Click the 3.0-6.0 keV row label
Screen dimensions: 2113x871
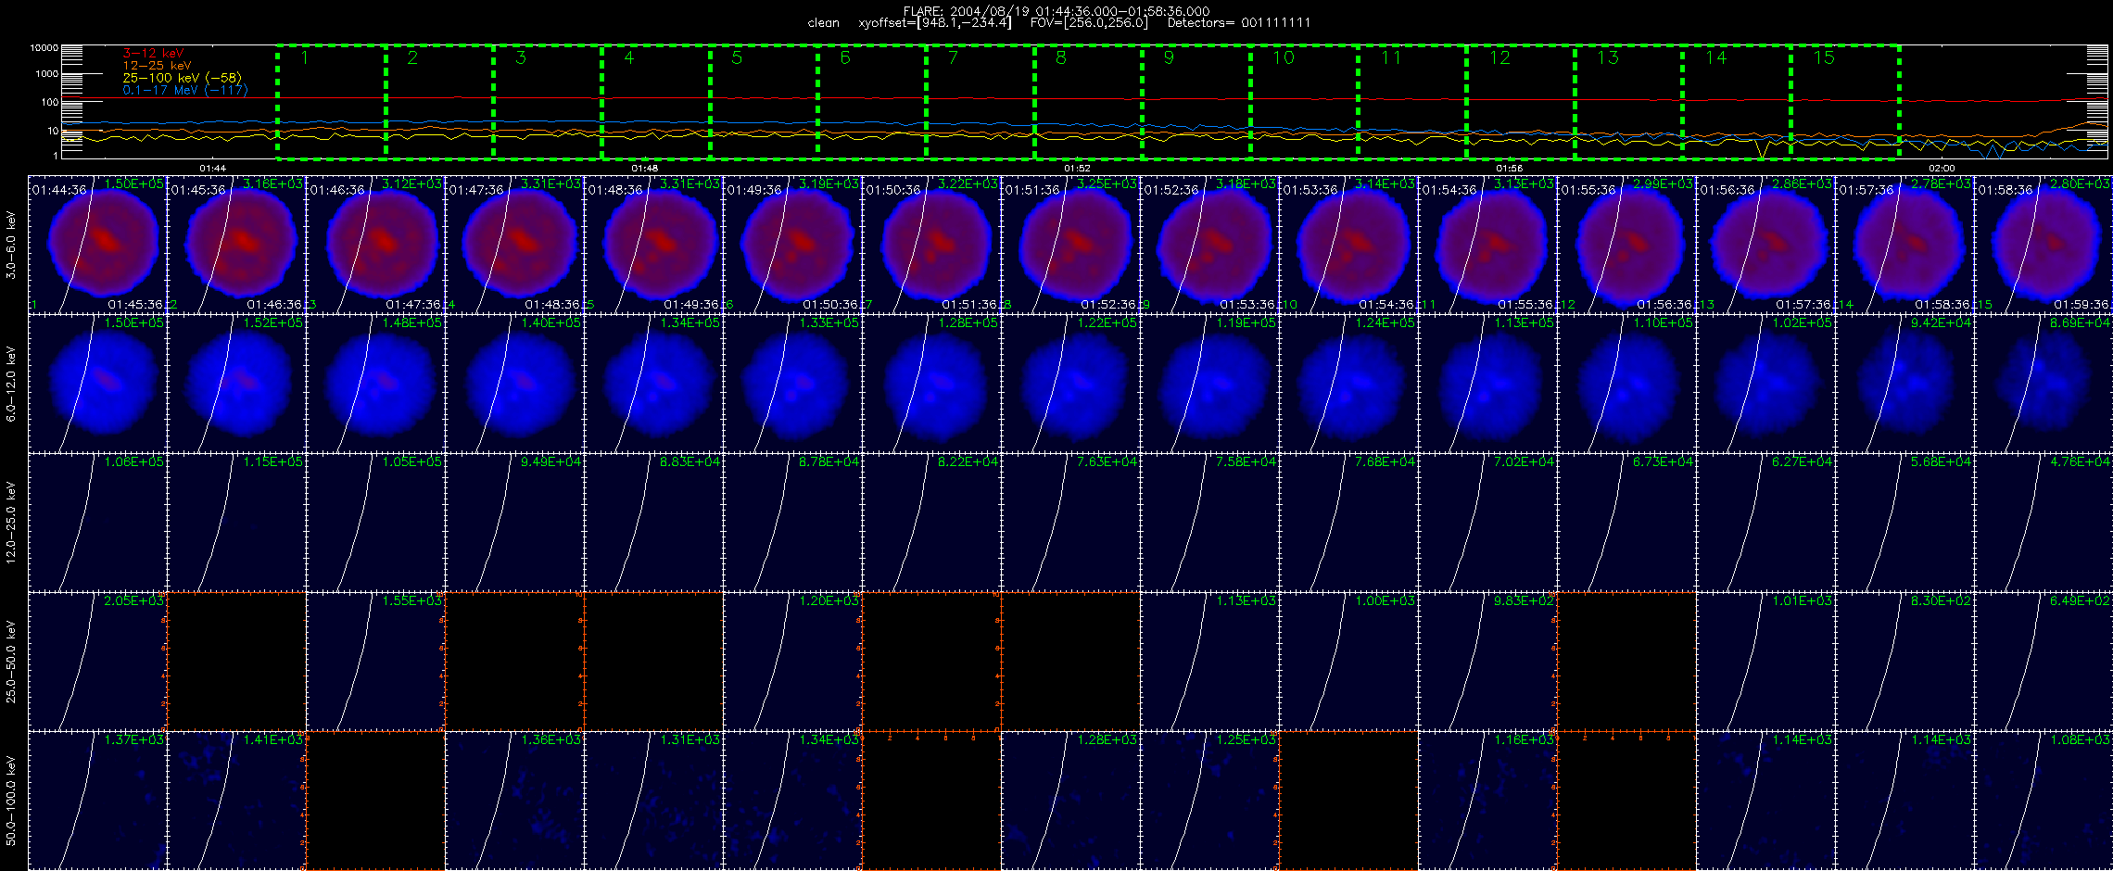[11, 245]
